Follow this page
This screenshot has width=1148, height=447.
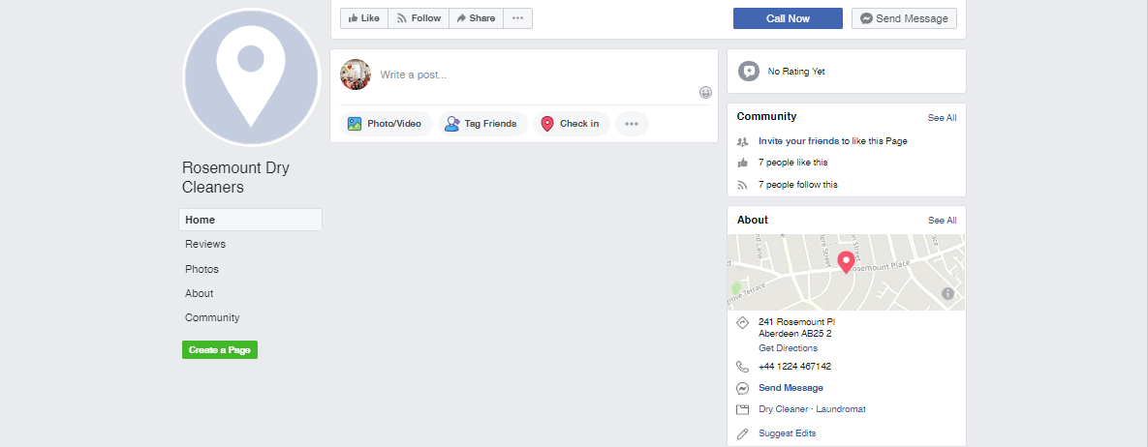click(419, 18)
